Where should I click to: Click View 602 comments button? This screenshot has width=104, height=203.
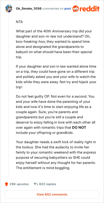tap(52, 194)
